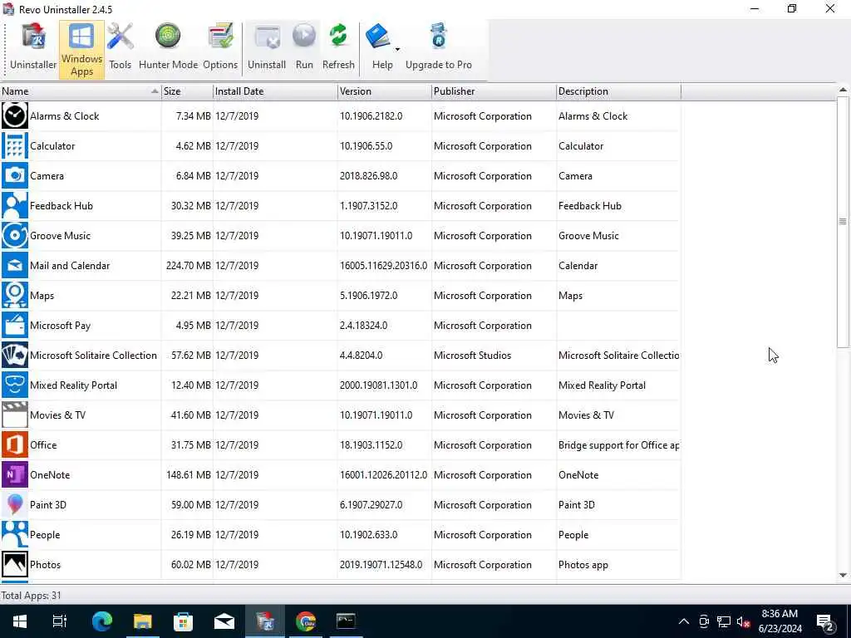Select the Windows Apps toolbar button
The width and height of the screenshot is (851, 638).
(81, 49)
